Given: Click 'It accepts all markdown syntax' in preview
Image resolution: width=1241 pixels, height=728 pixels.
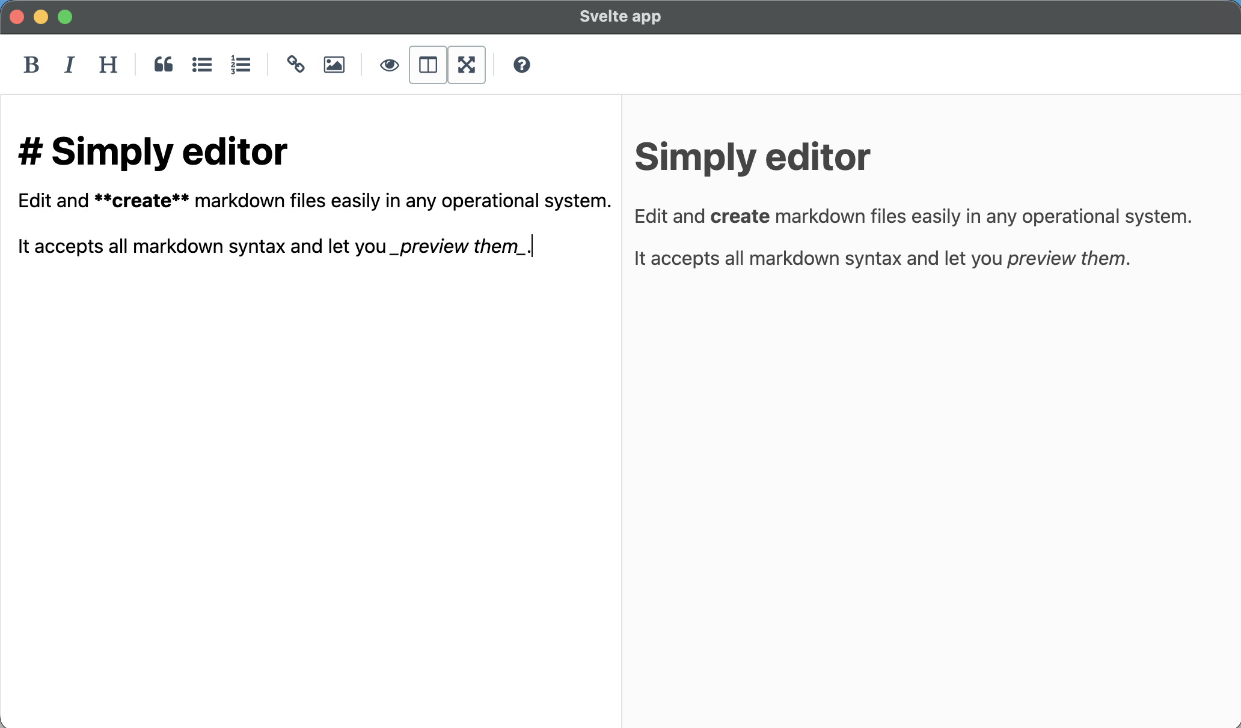Looking at the screenshot, I should (768, 258).
